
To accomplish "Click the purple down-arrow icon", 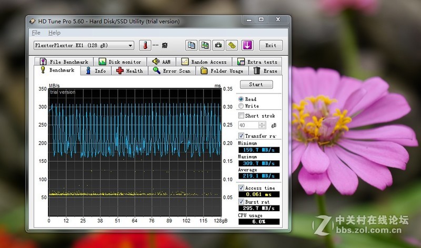I will point(247,45).
